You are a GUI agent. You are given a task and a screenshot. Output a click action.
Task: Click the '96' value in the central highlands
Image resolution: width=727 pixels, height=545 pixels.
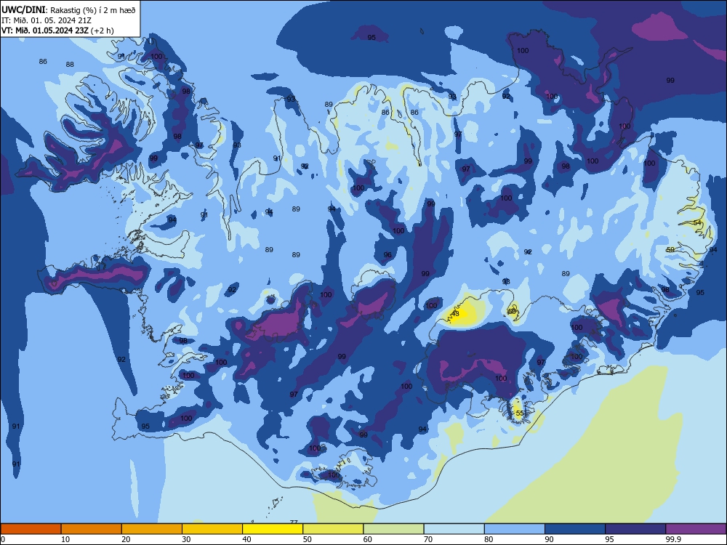[387, 255]
